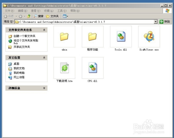Screen dimensions: 174x138
Task: Click the 我的电脑 location icon
Action: point(10,73)
